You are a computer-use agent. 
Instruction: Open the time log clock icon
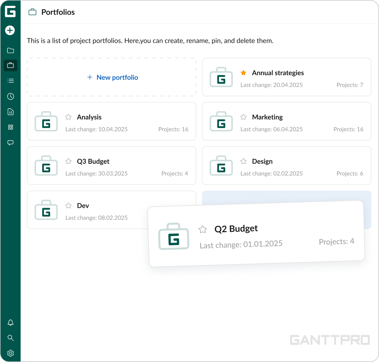[10, 96]
